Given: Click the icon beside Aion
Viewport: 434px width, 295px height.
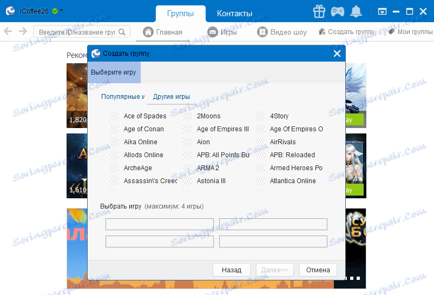Looking at the screenshot, I should (187, 142).
